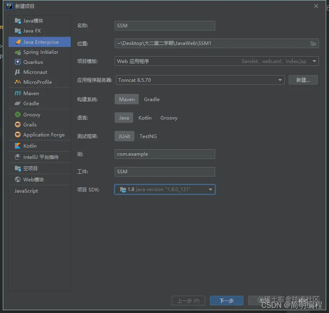Expand the 项目 SDK dropdown
Image resolution: width=329 pixels, height=313 pixels.
(211, 189)
